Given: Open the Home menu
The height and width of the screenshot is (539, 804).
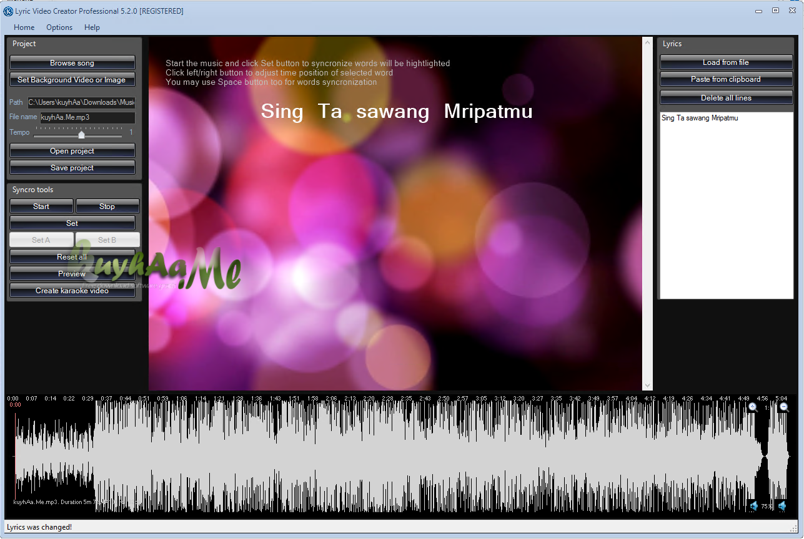Looking at the screenshot, I should 24,27.
